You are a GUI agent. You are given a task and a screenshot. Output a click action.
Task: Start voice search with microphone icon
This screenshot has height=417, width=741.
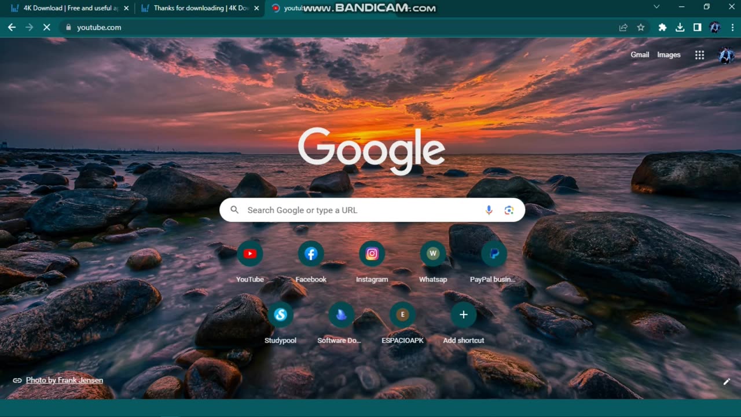click(489, 210)
